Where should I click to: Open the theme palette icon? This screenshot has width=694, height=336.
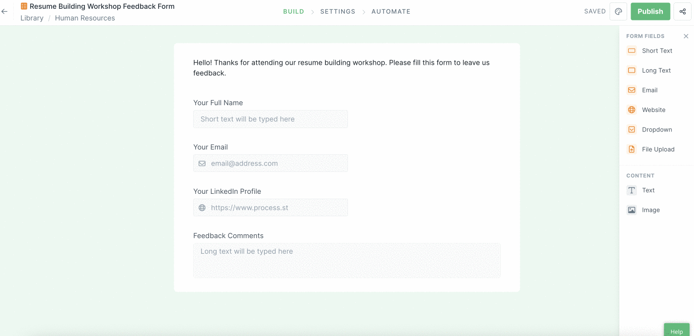click(x=618, y=12)
